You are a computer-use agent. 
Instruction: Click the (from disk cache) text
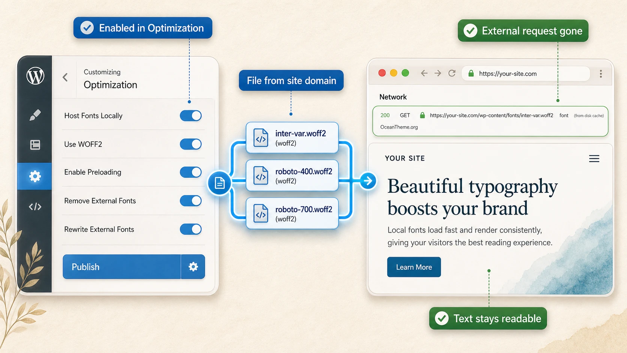589,116
